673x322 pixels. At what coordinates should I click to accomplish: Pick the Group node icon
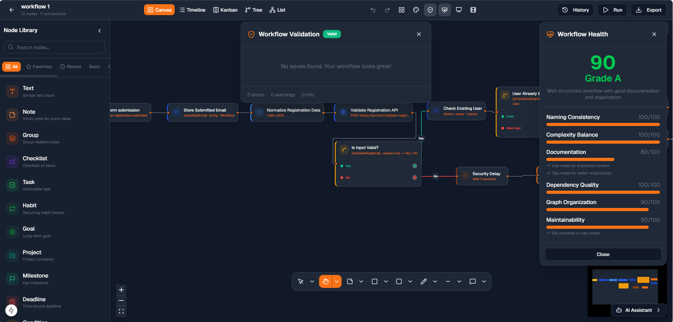(x=12, y=138)
